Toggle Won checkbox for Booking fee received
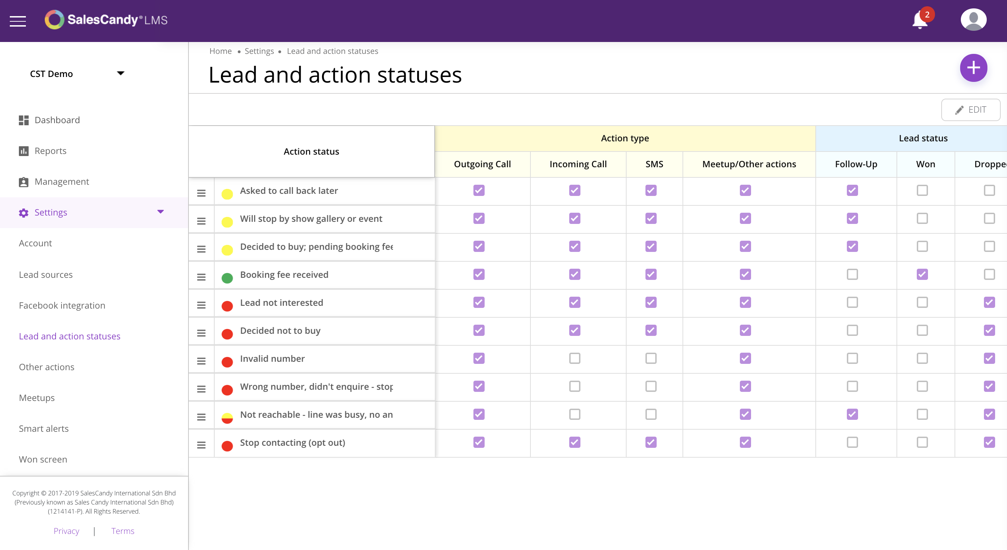This screenshot has width=1007, height=550. click(922, 275)
